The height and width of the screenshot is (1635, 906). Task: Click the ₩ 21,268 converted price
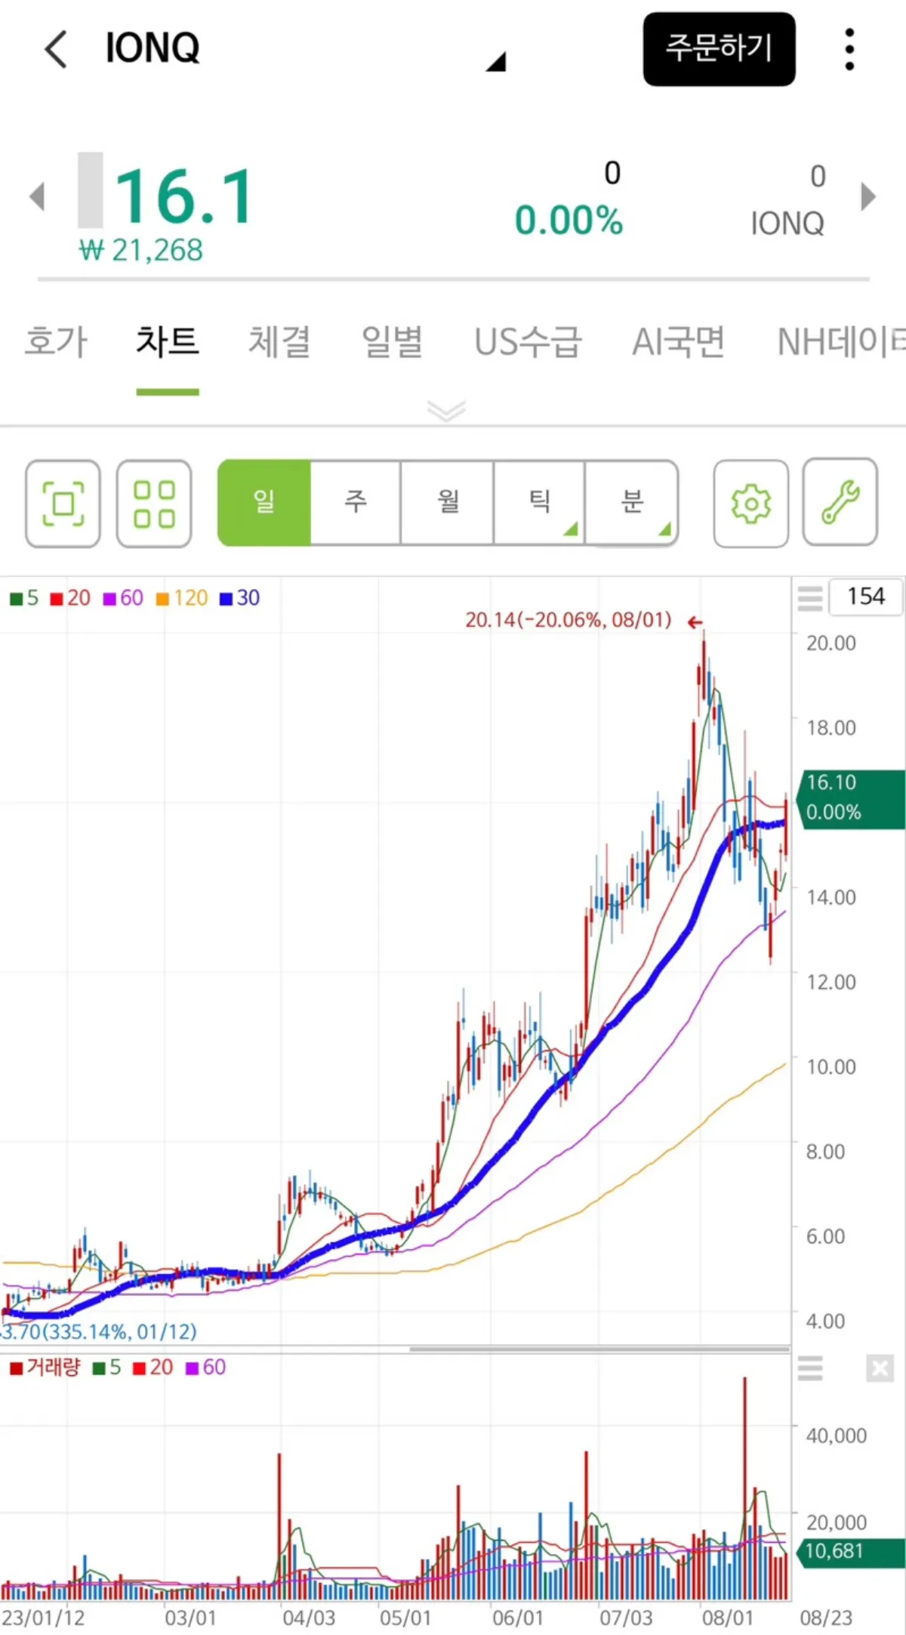(141, 250)
